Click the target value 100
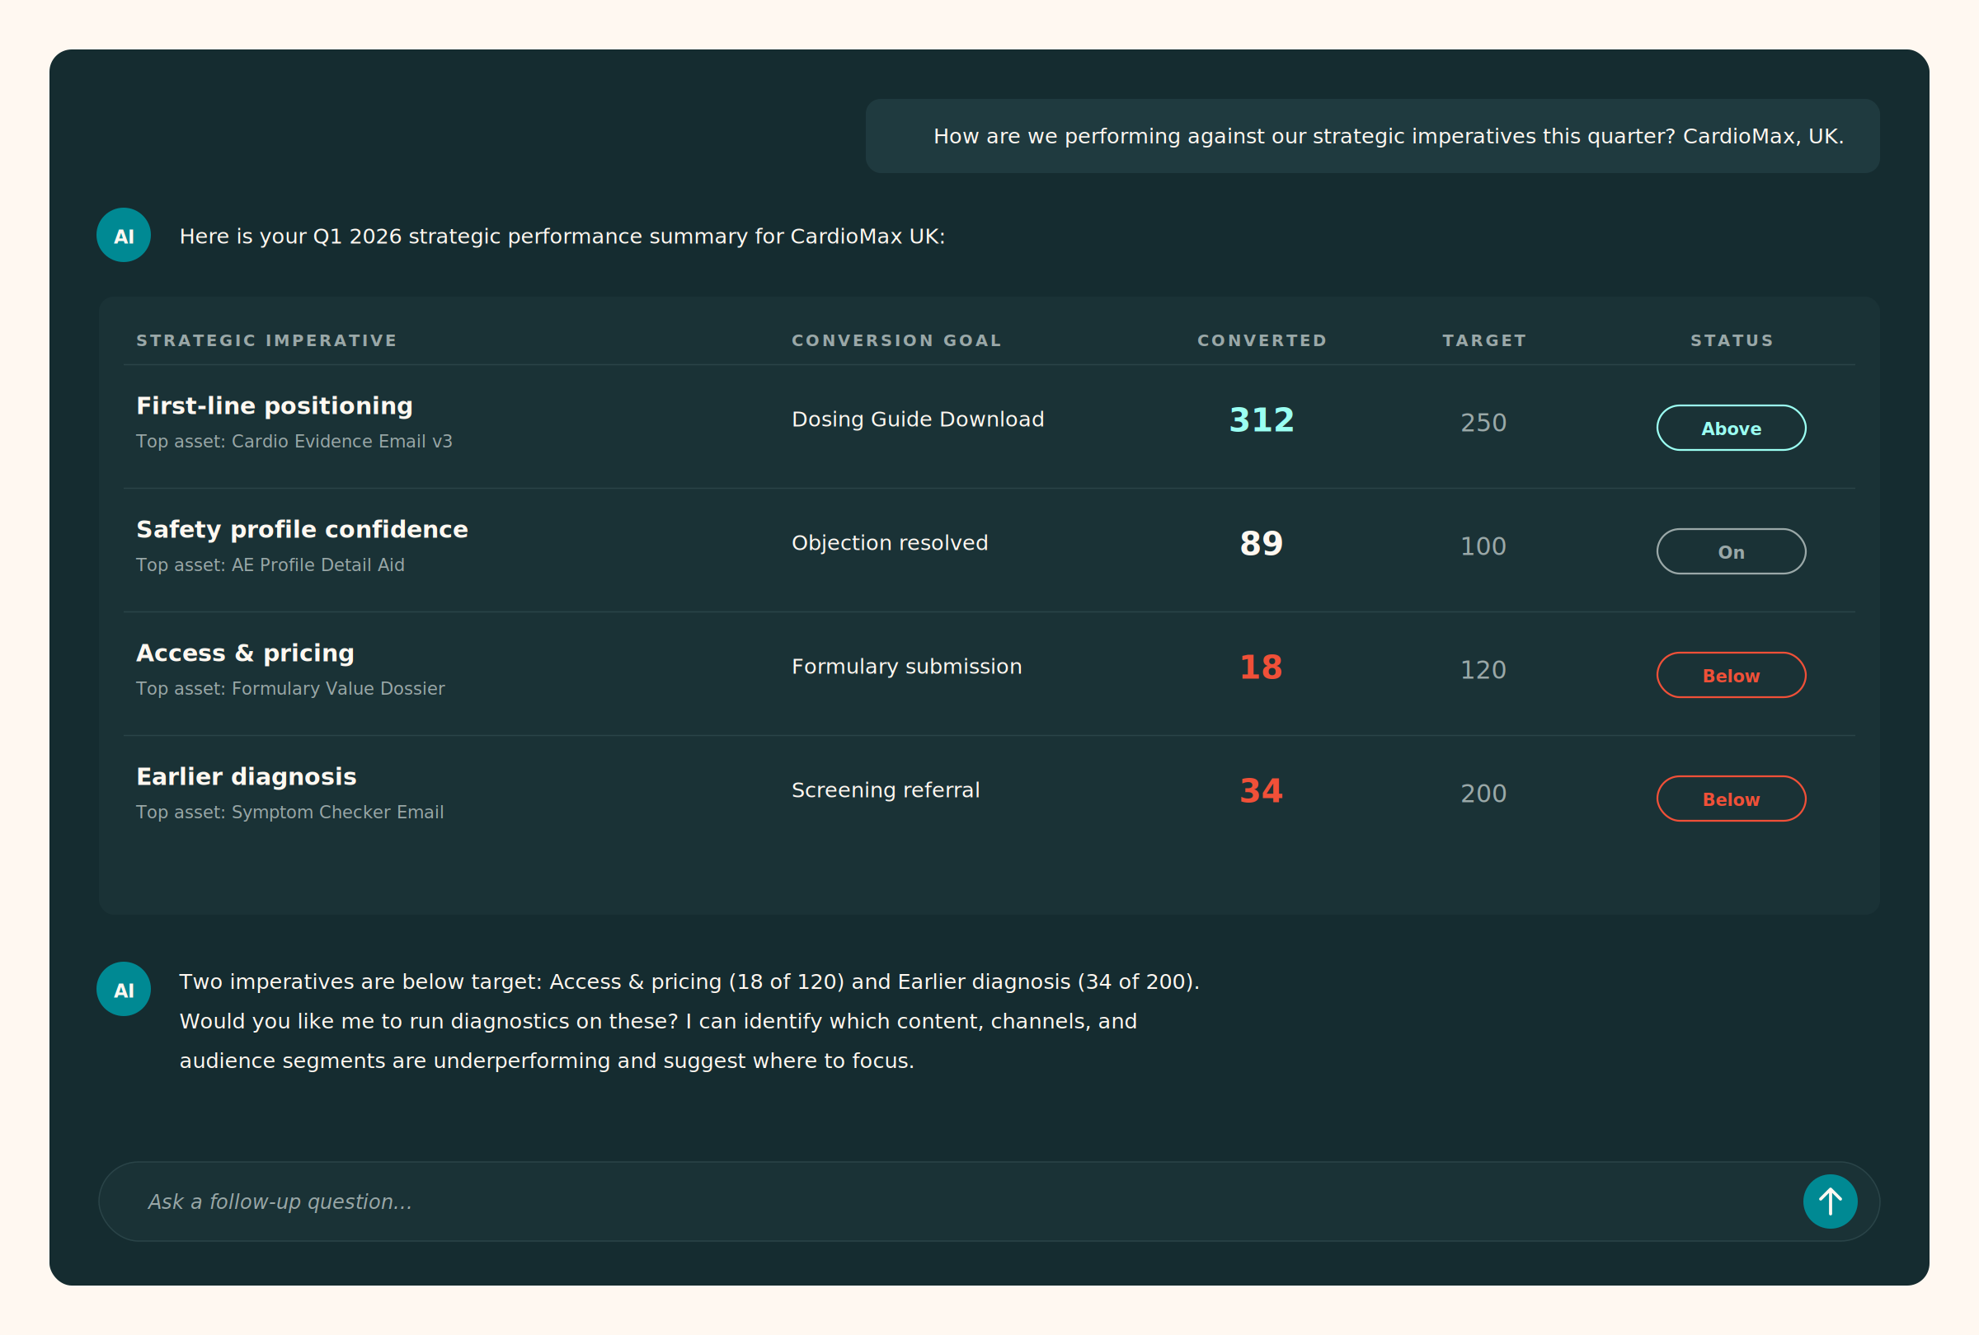This screenshot has width=1979, height=1335. (x=1483, y=546)
